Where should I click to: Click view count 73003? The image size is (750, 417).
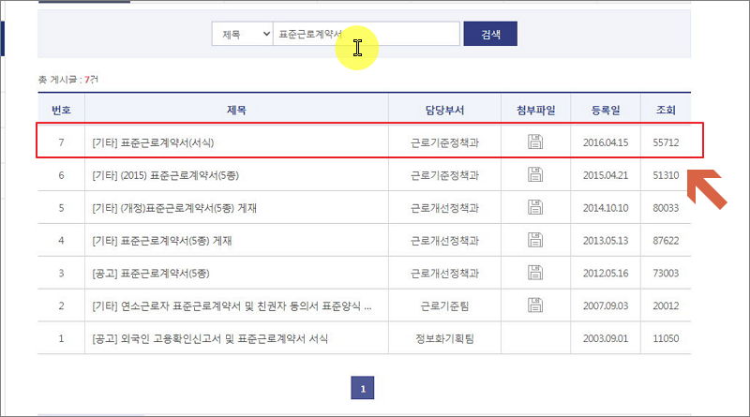click(x=666, y=273)
